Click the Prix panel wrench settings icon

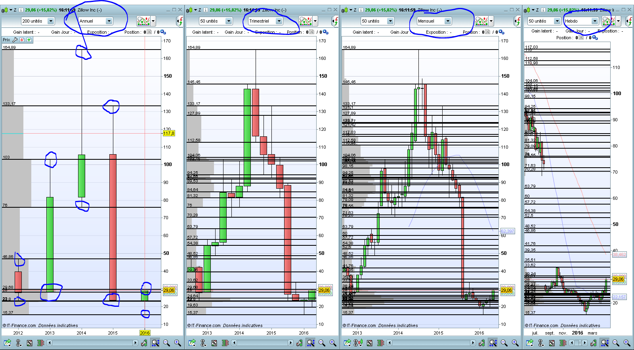[x=15, y=40]
